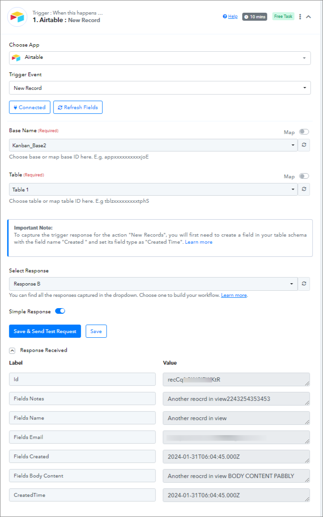Click the Free Task badge
Viewport: 323px width, 517px height.
283,16
